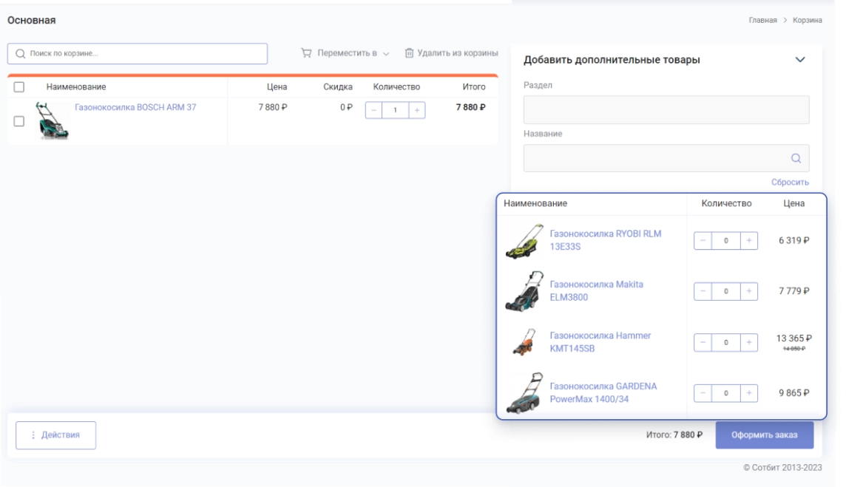
Task: Click the magnifier icon in cart search
Action: point(21,53)
